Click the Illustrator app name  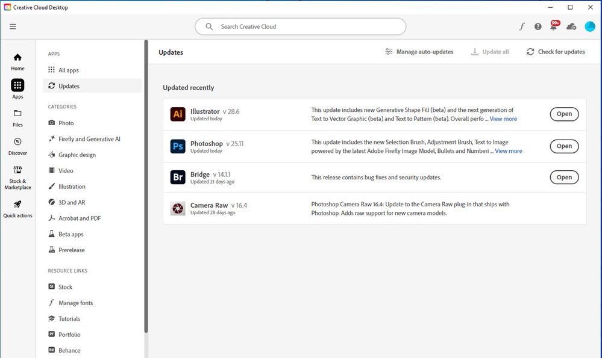click(205, 111)
